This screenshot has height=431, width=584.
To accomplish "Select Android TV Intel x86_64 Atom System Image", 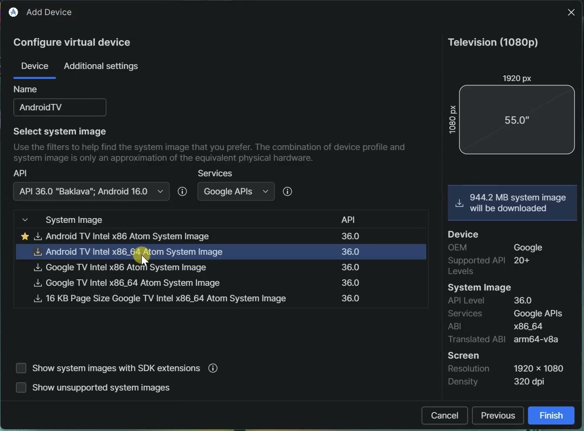I will pyautogui.click(x=221, y=252).
